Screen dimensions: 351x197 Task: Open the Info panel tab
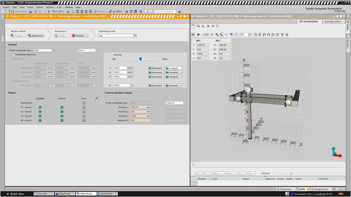303,189
